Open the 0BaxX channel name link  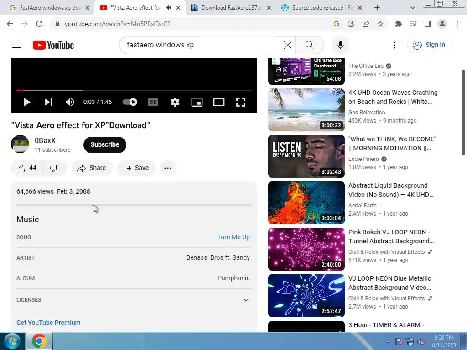(45, 140)
